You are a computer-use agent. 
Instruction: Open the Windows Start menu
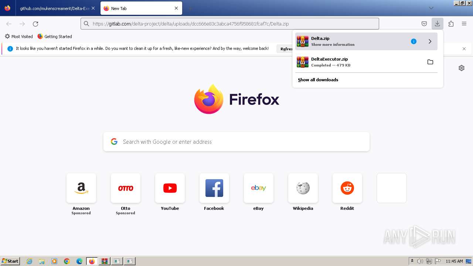pyautogui.click(x=10, y=261)
